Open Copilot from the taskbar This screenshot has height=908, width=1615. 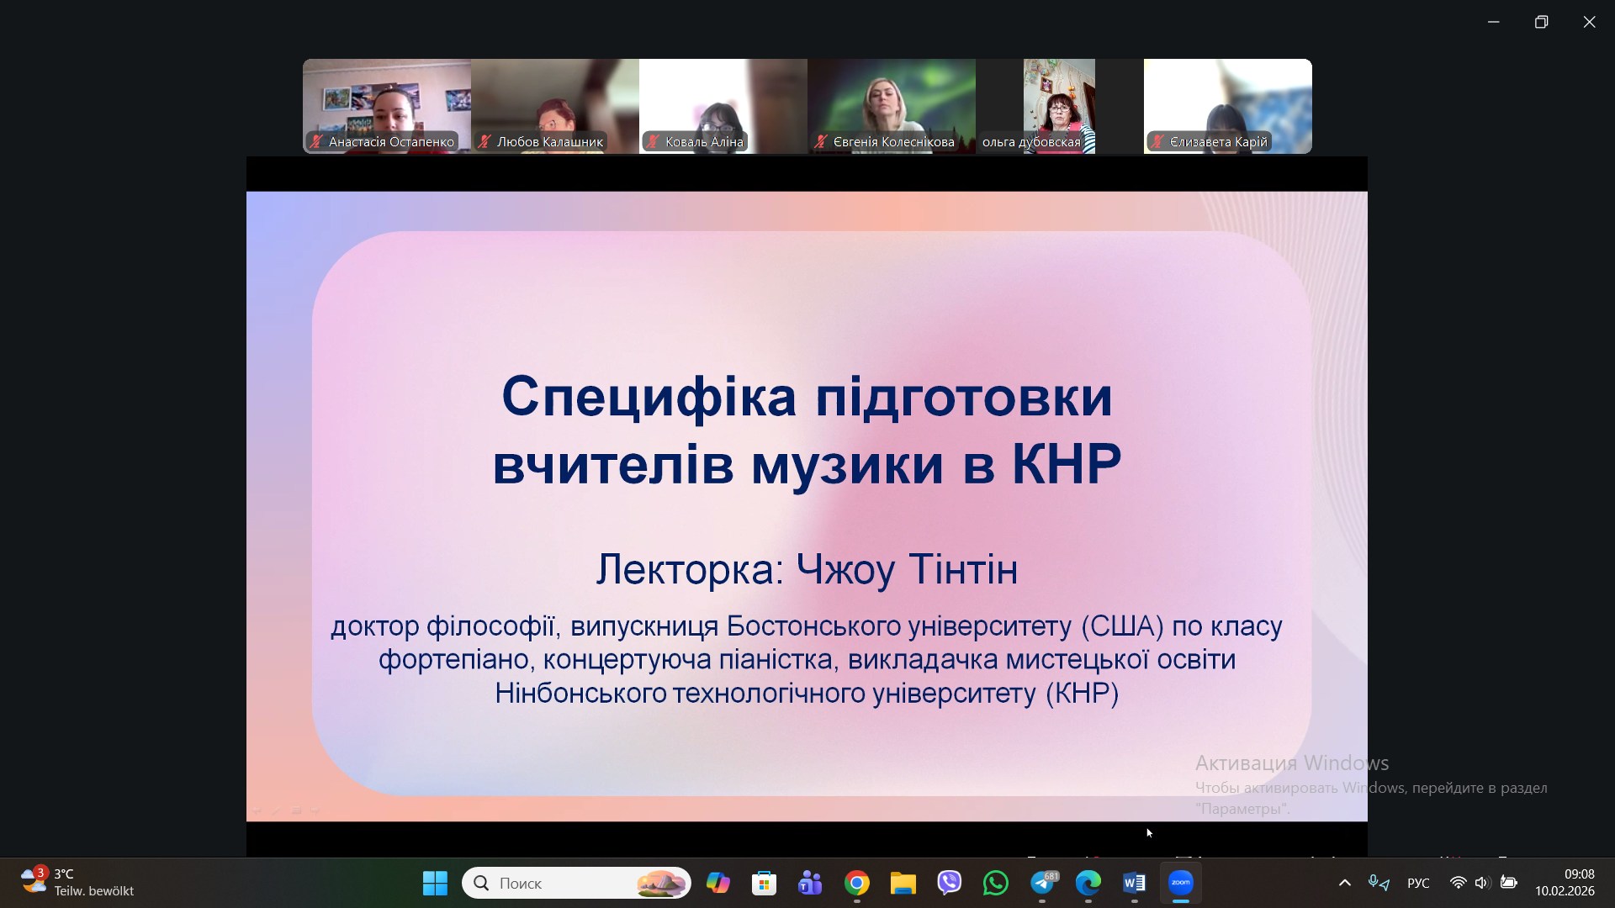pyautogui.click(x=718, y=883)
